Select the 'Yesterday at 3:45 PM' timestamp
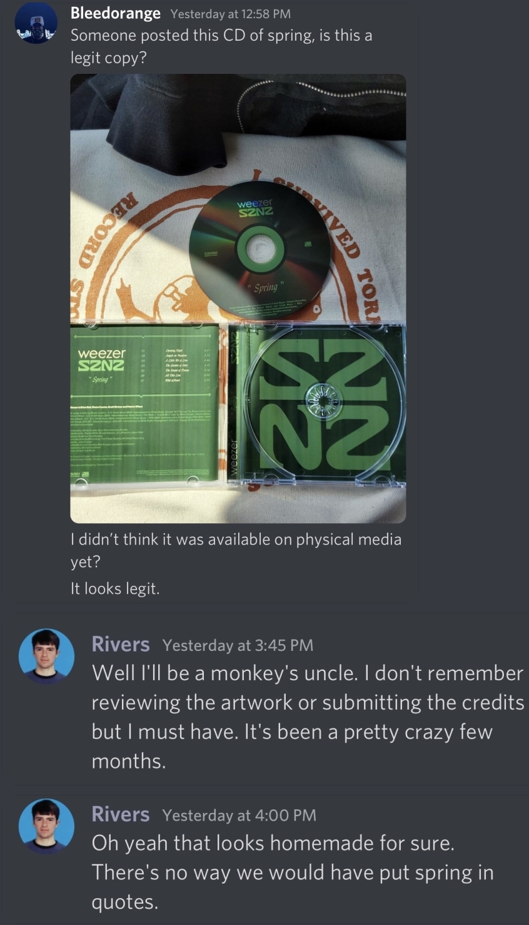 pos(238,645)
